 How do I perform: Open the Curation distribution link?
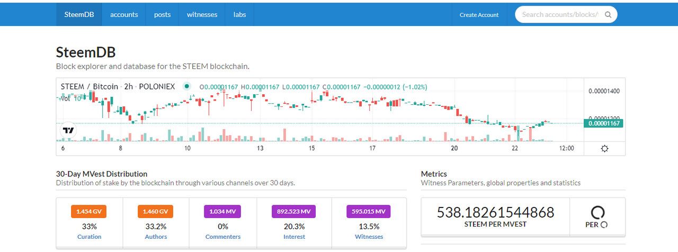(x=89, y=237)
